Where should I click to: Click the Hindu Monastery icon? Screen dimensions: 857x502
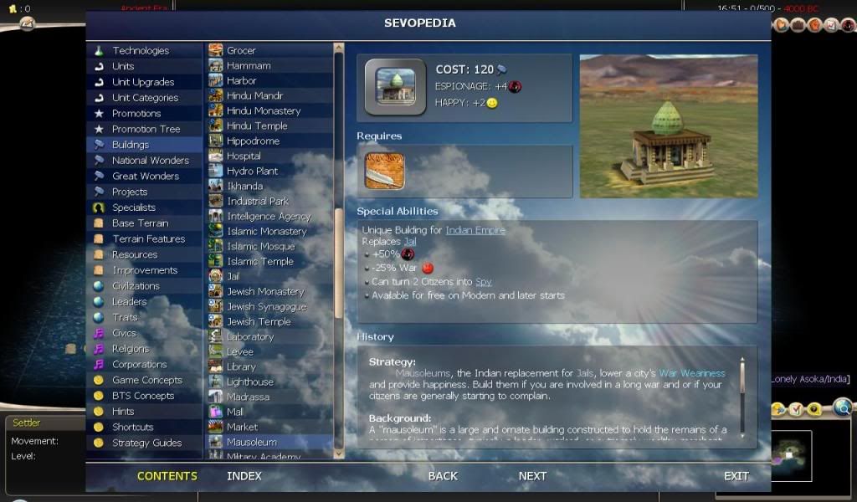click(x=216, y=110)
